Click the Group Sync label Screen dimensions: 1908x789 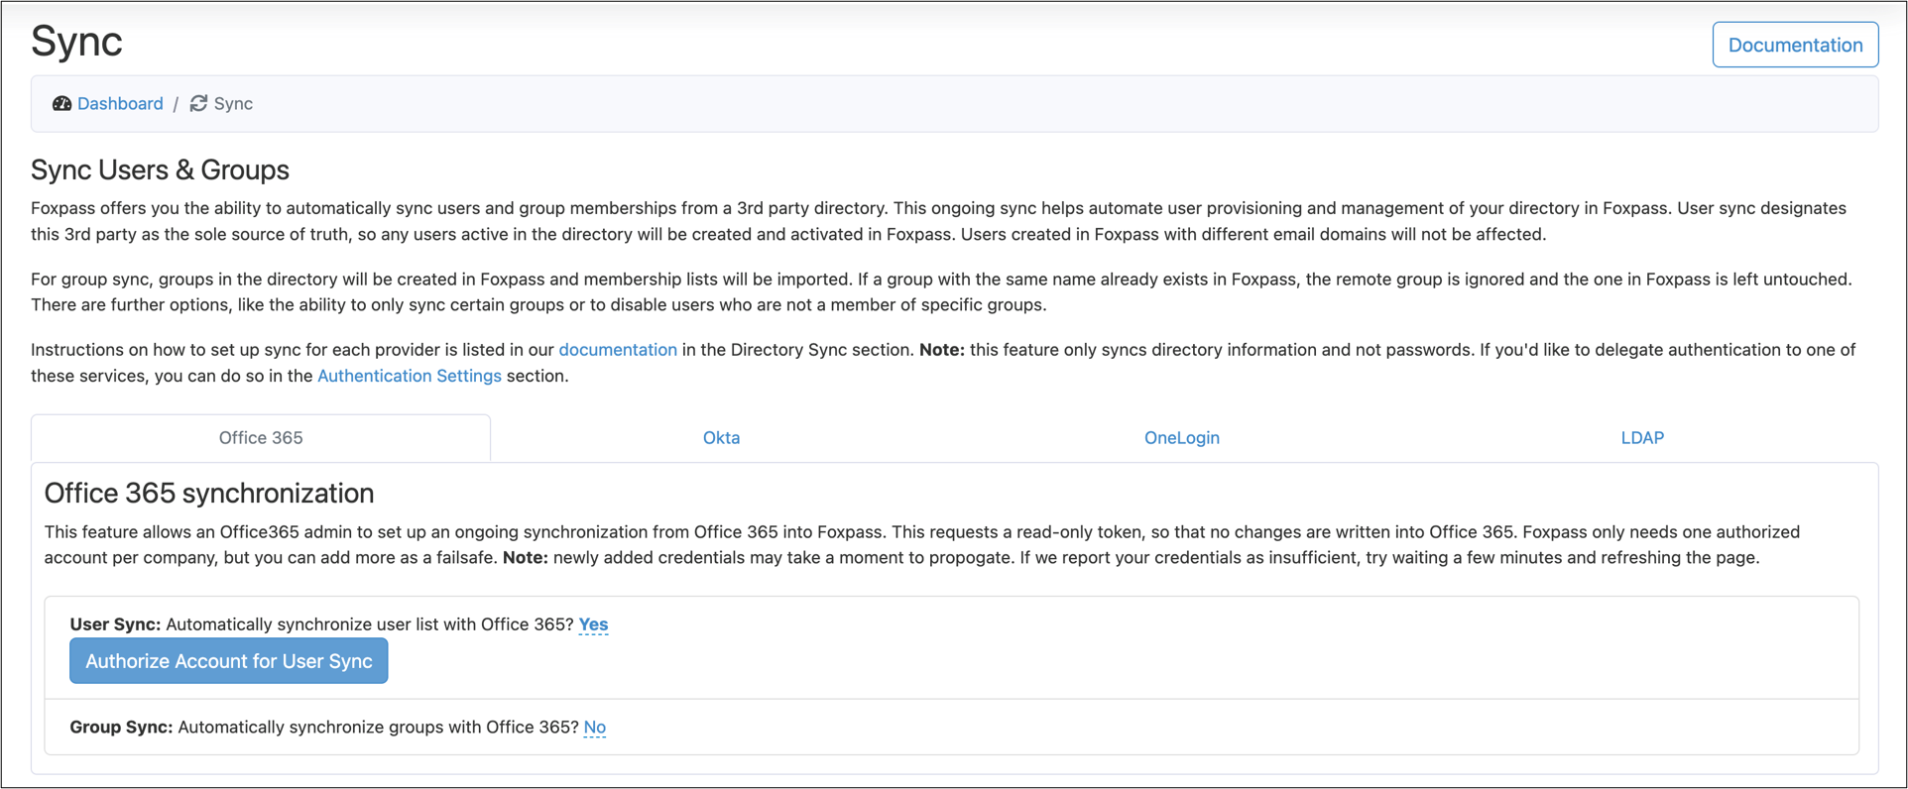pyautogui.click(x=121, y=728)
